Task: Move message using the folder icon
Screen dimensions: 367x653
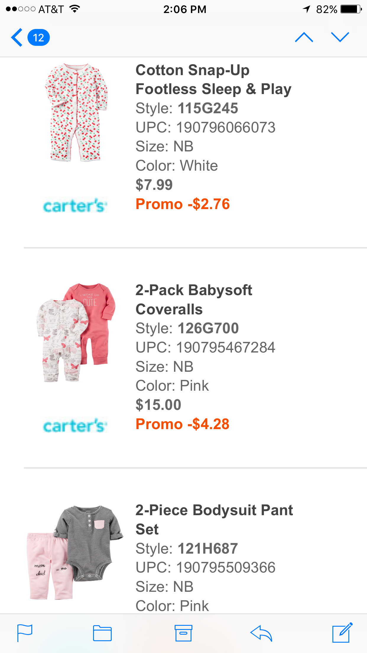Action: tap(102, 633)
